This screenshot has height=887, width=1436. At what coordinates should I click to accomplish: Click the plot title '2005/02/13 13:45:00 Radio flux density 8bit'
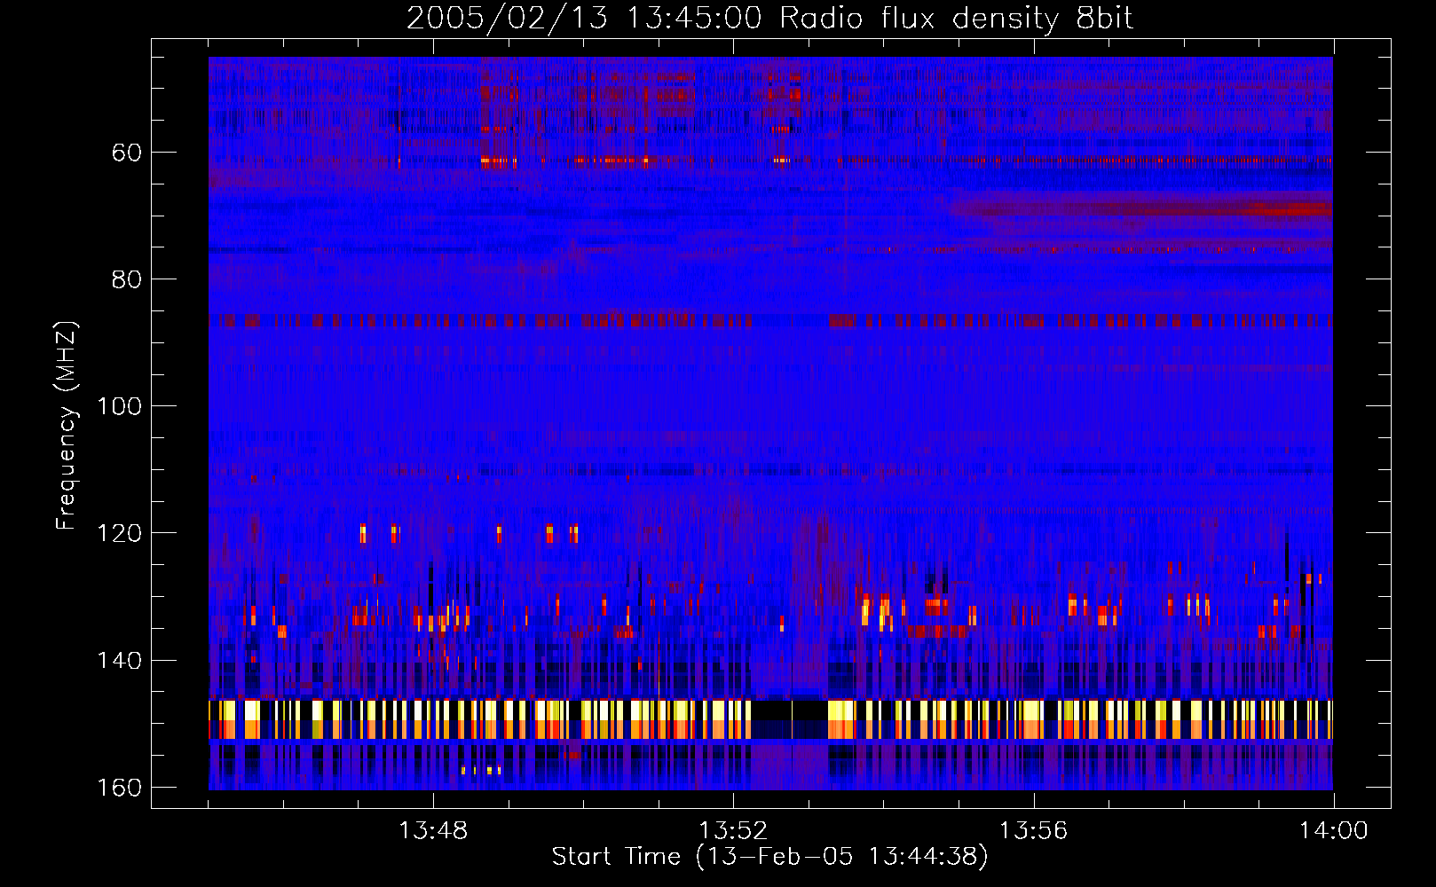point(769,19)
